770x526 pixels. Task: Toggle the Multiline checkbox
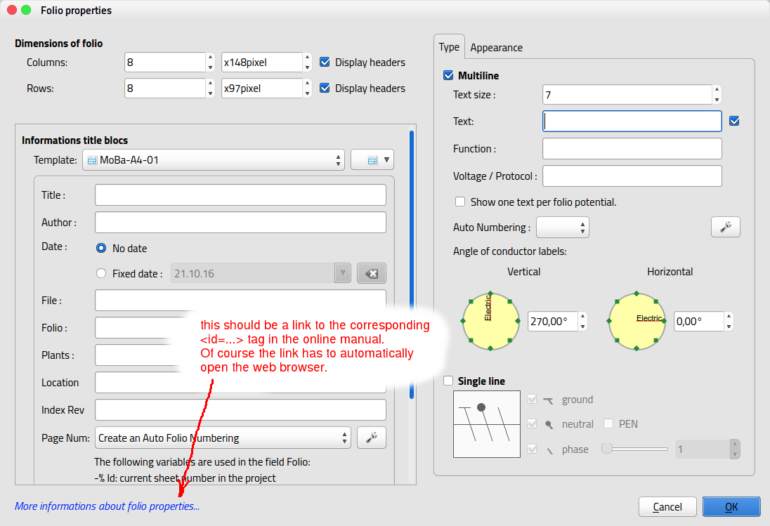pos(448,75)
